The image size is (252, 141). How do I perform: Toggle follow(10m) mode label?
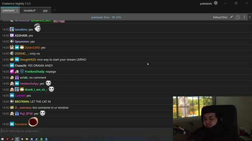point(220,17)
